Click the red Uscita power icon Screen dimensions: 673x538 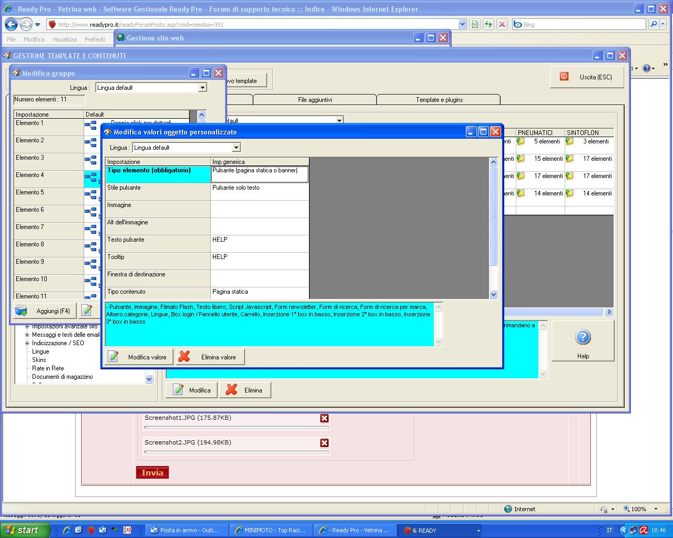pyautogui.click(x=564, y=77)
